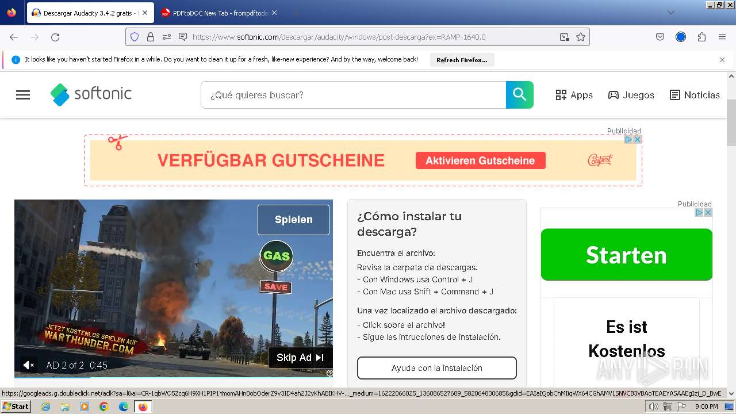Open tracking protection shield icon
The image size is (736, 414).
[135, 37]
